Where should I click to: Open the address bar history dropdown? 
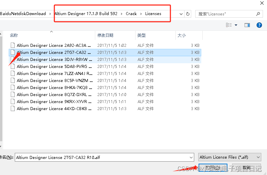coord(181,14)
